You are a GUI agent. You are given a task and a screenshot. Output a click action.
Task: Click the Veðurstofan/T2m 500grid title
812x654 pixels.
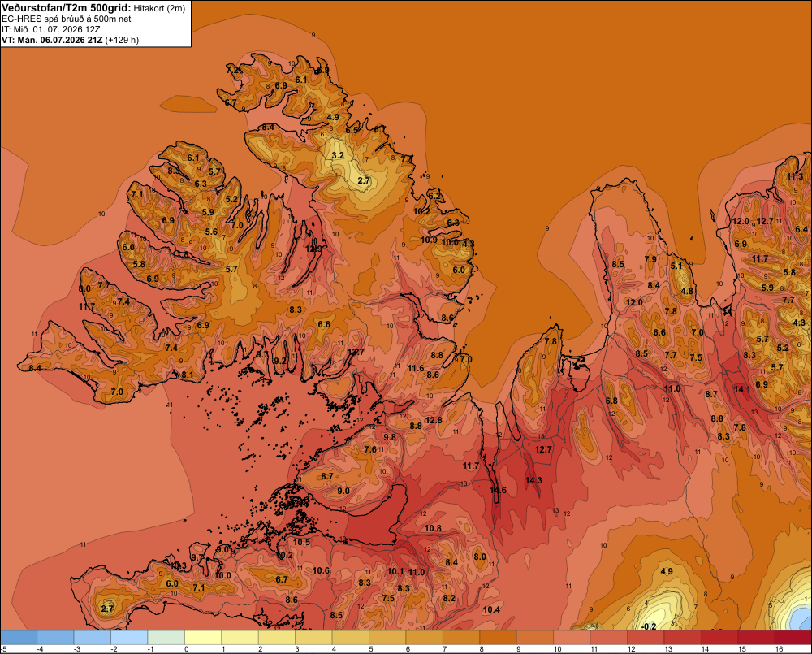tap(67, 8)
